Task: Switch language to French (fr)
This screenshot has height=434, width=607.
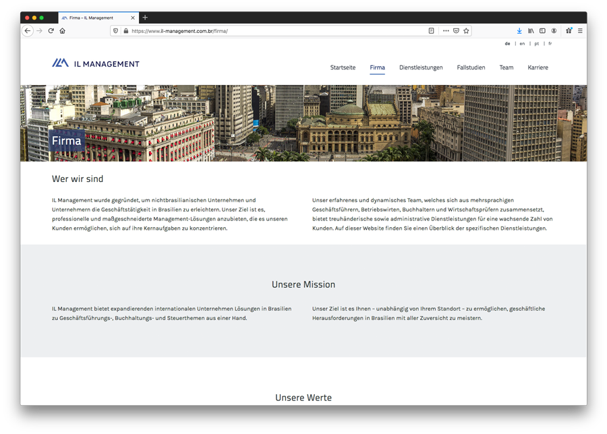Action: 550,44
